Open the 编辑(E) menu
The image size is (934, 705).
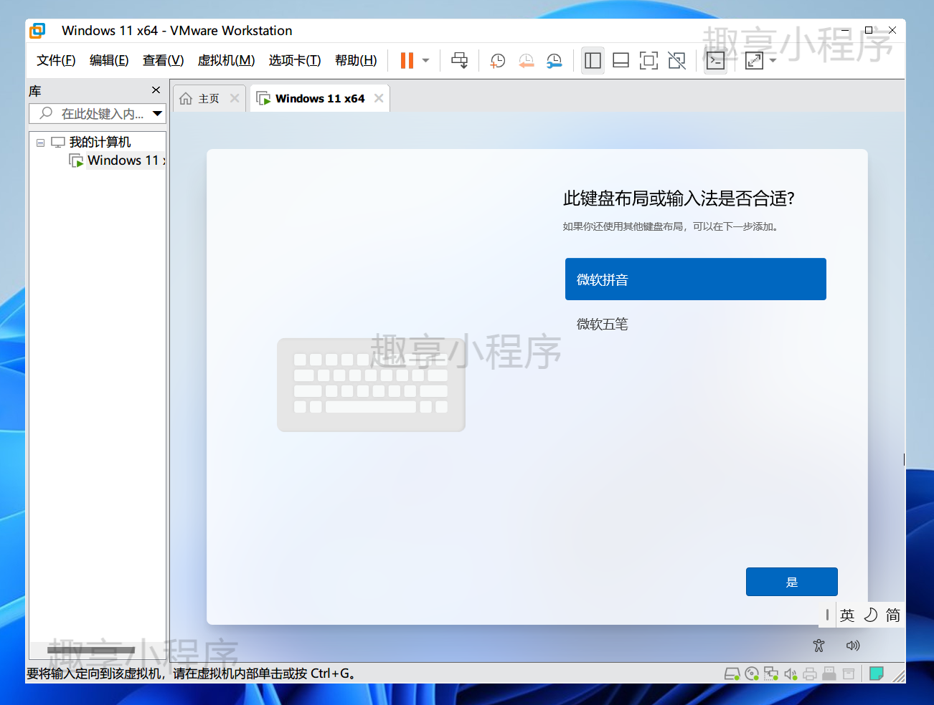pos(109,60)
